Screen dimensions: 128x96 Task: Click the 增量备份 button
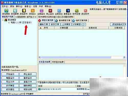[x=10, y=78]
